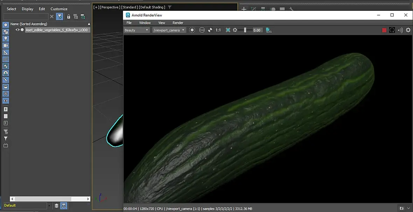
Task: Open the Arnold log icon
Action: 268,30
